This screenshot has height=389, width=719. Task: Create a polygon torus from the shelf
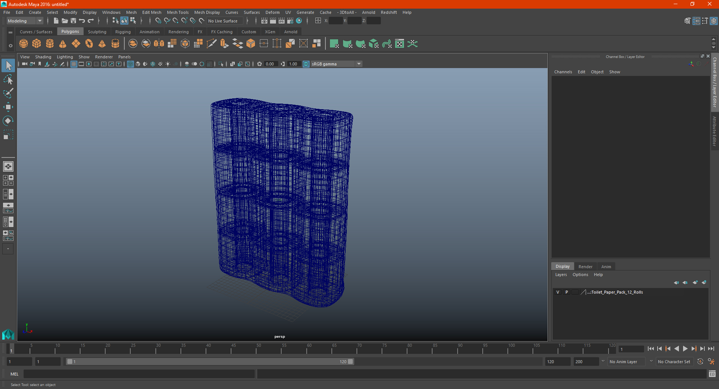[89, 44]
